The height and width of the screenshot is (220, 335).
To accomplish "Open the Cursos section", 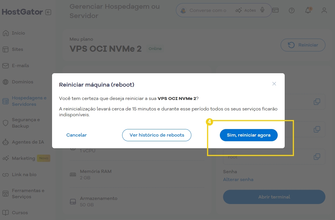I will [19, 212].
